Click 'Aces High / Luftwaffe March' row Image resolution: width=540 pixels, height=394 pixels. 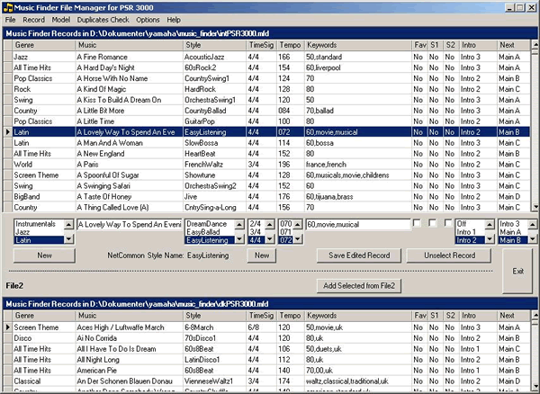pyautogui.click(x=267, y=327)
